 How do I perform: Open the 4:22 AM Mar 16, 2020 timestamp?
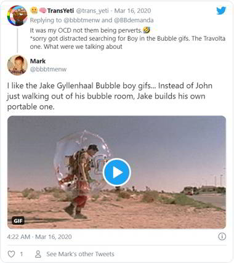tap(39, 237)
